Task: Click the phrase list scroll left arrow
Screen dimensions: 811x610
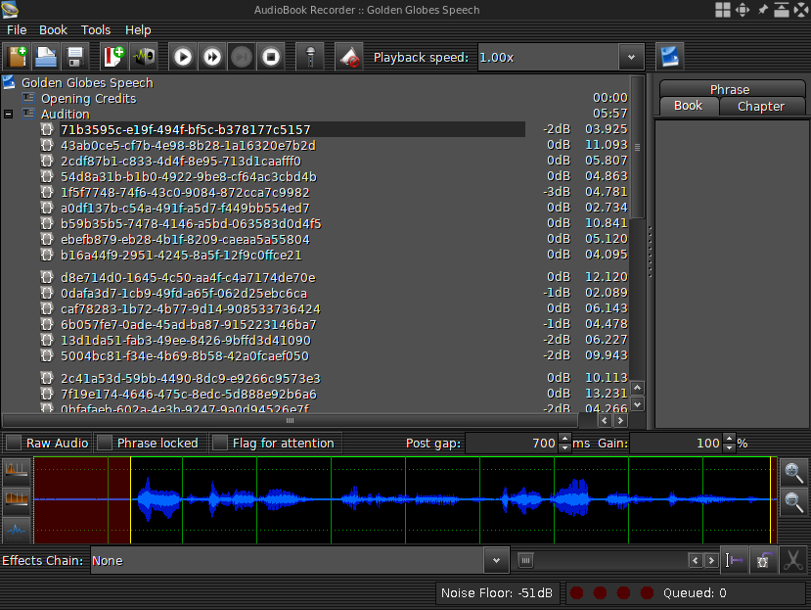Action: tap(605, 420)
